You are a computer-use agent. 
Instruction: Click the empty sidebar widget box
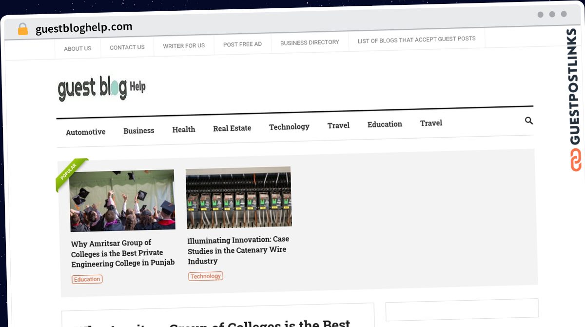[x=462, y=309]
